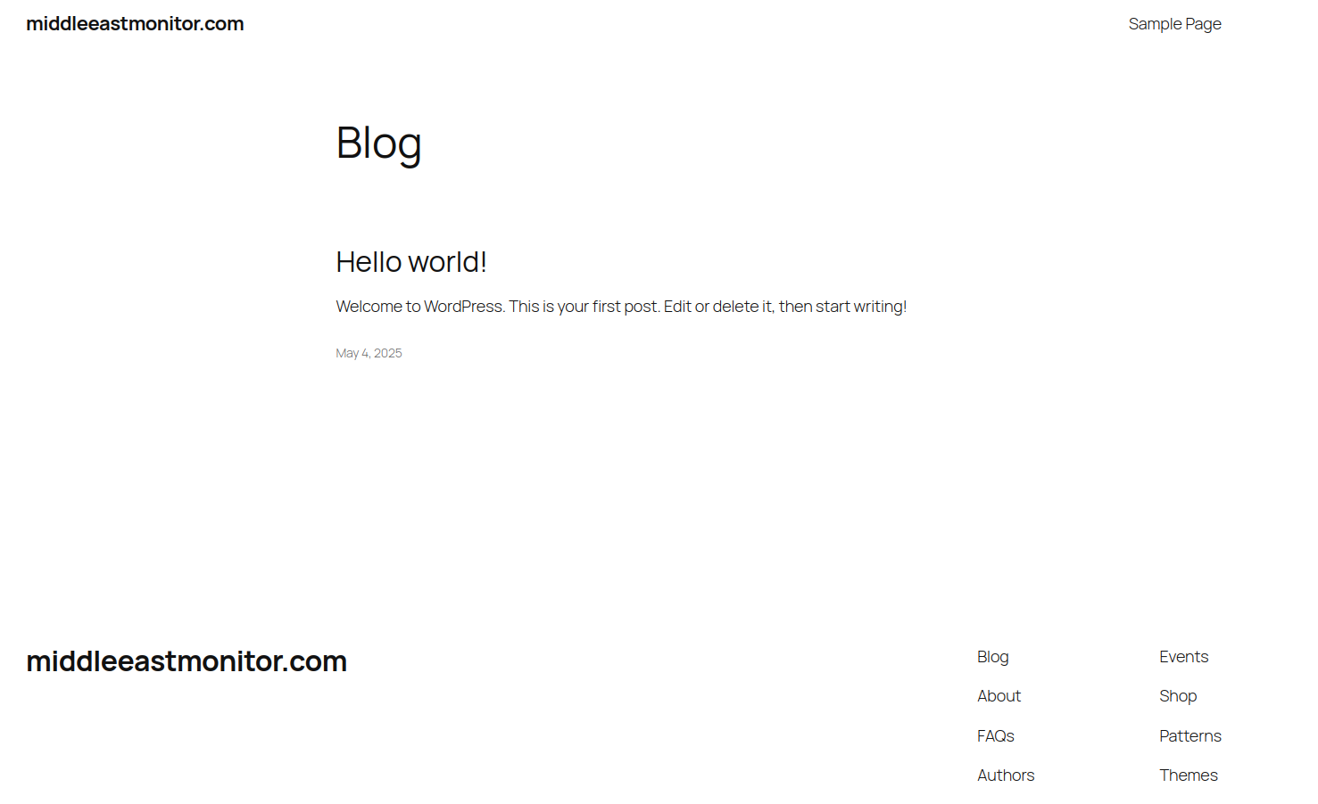Visit the Authors footer link
Screen dimensions: 1318x804
click(1006, 775)
